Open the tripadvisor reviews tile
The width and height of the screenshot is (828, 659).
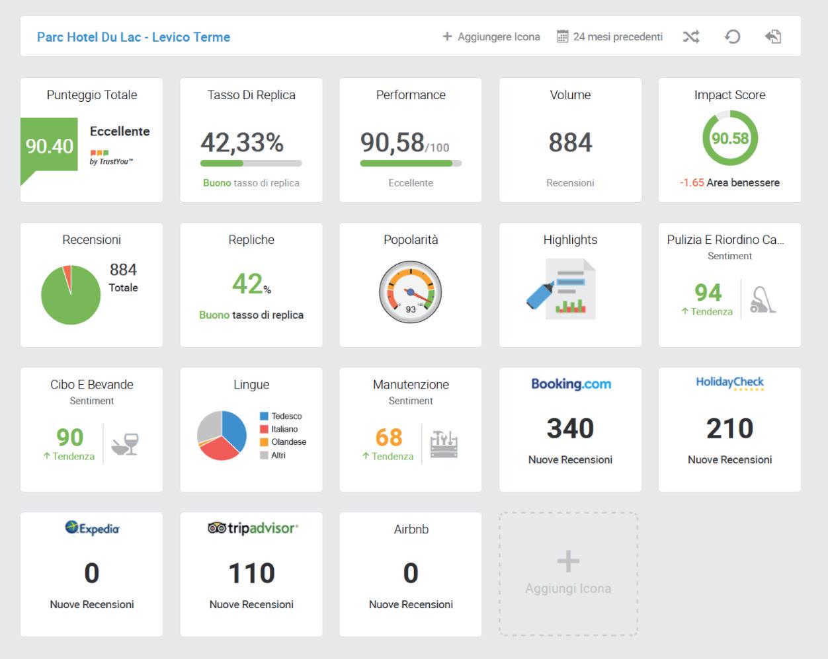point(251,574)
